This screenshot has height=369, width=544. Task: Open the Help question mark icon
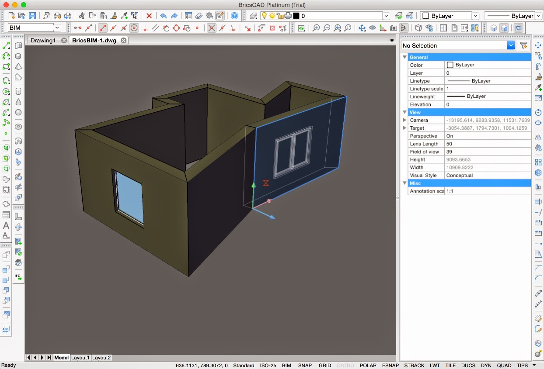coord(234,16)
